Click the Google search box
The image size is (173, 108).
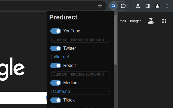pos(24,98)
